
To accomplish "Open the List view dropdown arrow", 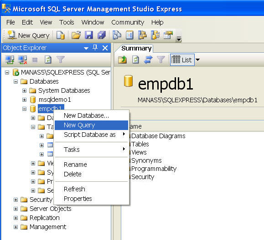I will coord(198,60).
